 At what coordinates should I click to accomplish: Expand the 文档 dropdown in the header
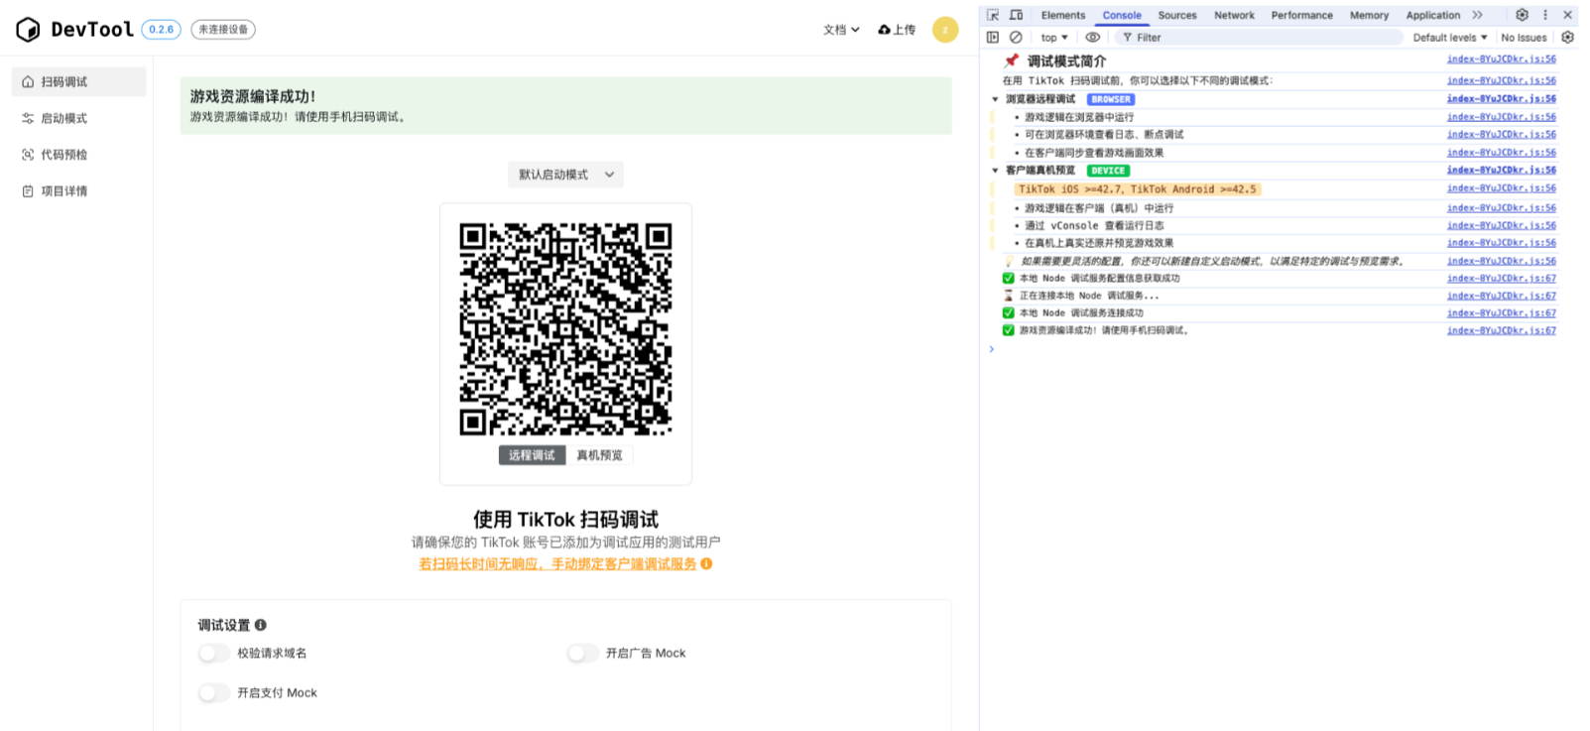point(841,30)
